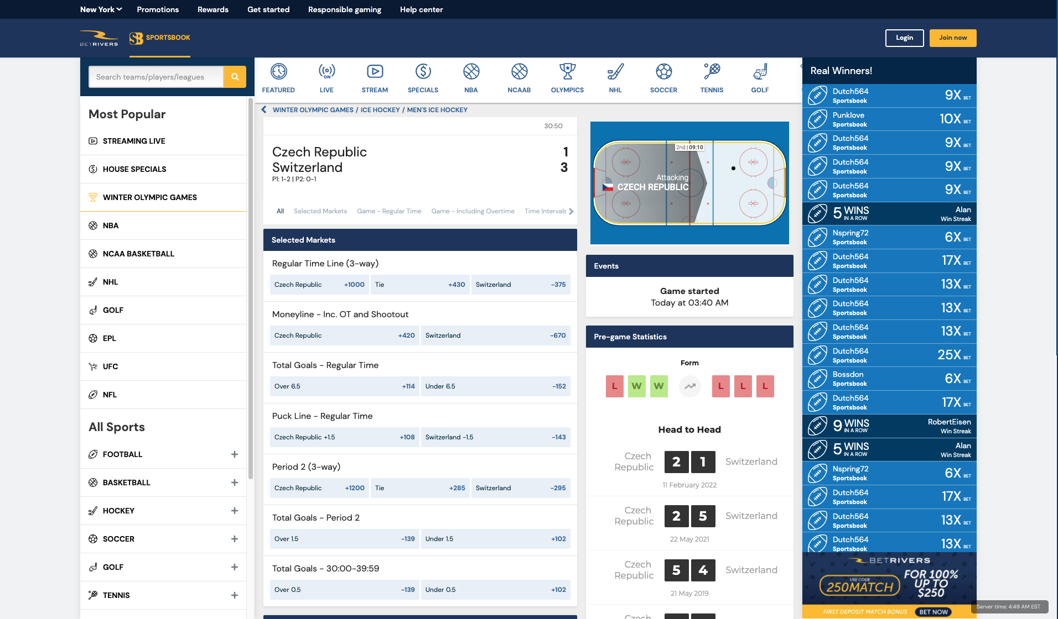Bet Over 1.5 Period 2 goals
Viewport: 1058px width, 619px height.
point(345,539)
